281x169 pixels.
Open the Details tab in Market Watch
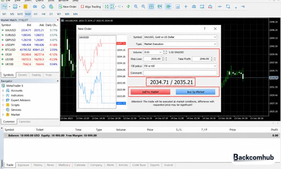pyautogui.click(x=22, y=75)
